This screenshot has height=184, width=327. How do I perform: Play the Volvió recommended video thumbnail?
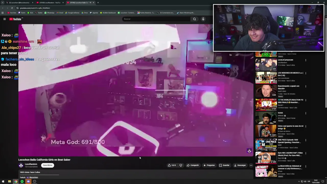[x=266, y=118]
